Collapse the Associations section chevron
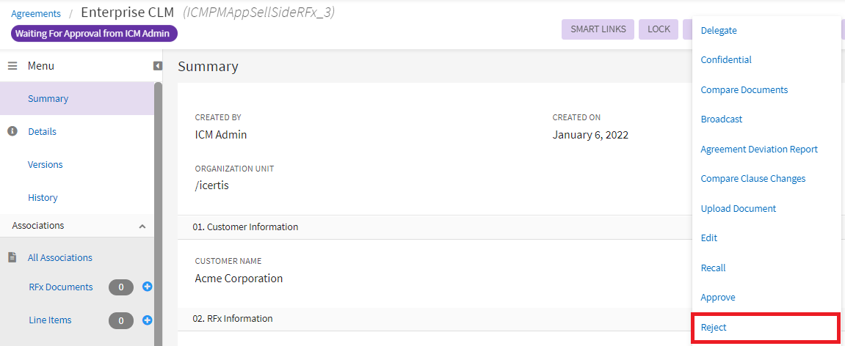845x346 pixels. 142,227
